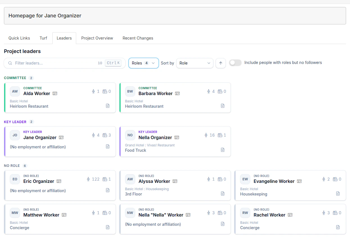Screen dimensions: 350x237
Task: Open contact card icon next to Evangeline Worker
Action: tap(299, 181)
